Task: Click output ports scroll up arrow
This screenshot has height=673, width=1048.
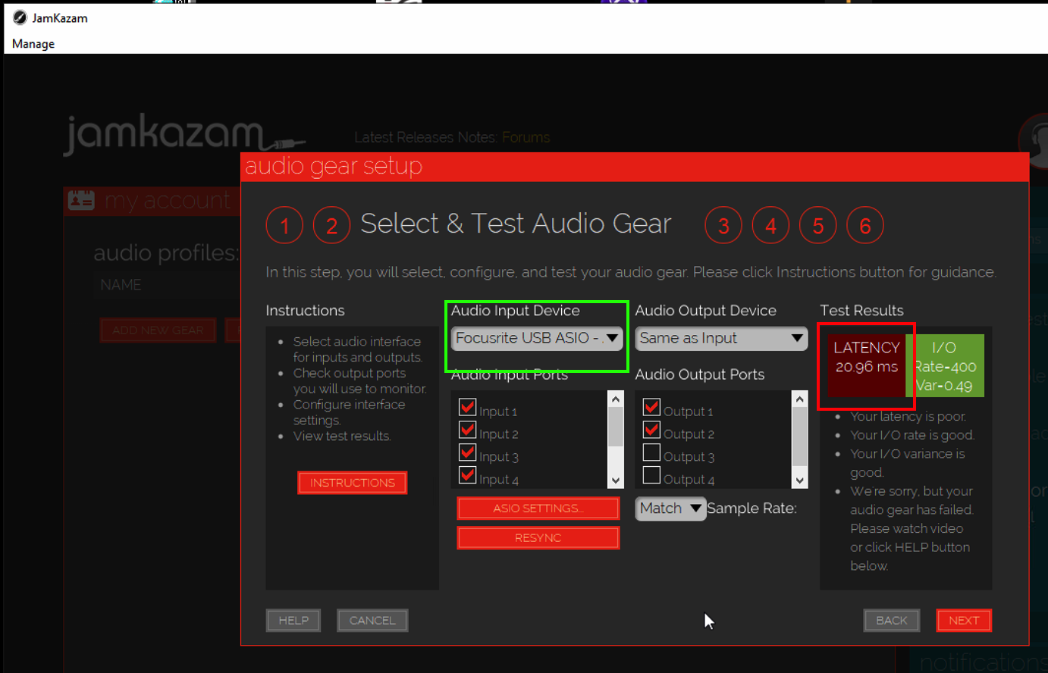Action: tap(800, 399)
